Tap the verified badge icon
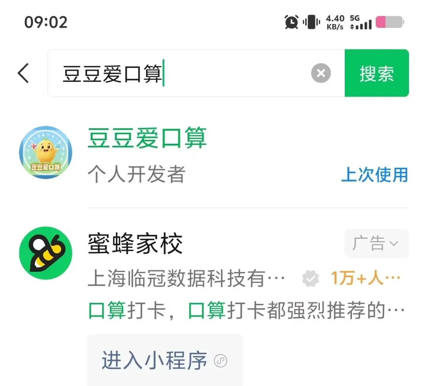The image size is (428, 386). (311, 279)
